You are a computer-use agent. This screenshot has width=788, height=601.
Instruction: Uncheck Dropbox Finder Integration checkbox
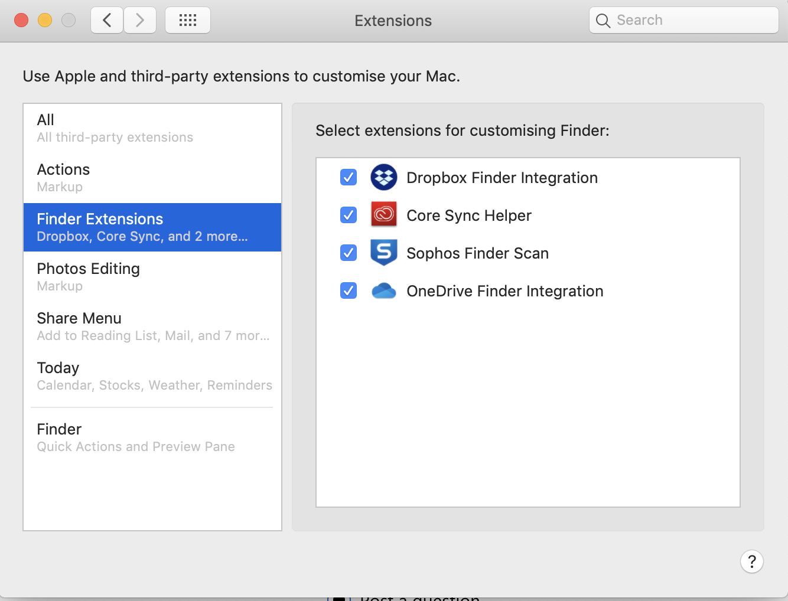click(x=349, y=177)
